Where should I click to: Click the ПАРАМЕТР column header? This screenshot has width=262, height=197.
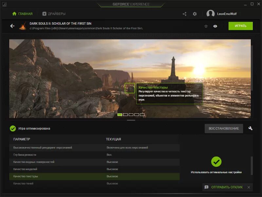tap(22, 139)
